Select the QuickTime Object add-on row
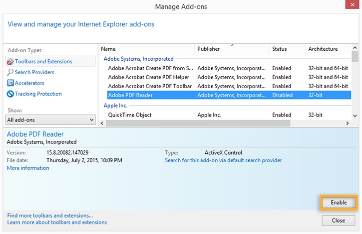362x234 pixels. click(x=130, y=115)
